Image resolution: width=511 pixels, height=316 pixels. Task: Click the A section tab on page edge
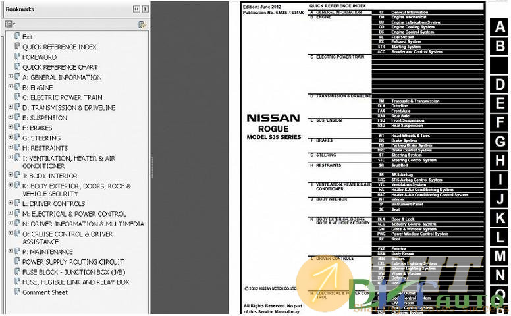500,27
